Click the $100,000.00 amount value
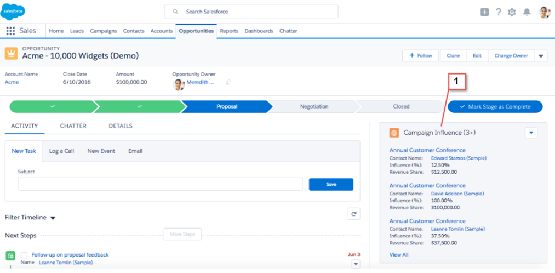The height and width of the screenshot is (273, 555). click(x=131, y=82)
